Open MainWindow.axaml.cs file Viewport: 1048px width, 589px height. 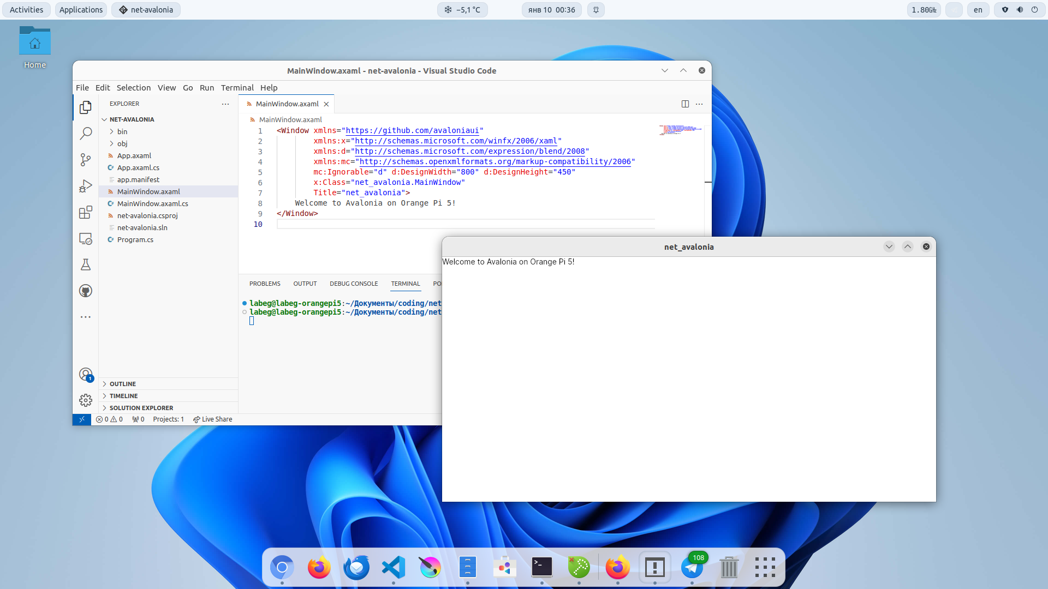tap(169, 203)
